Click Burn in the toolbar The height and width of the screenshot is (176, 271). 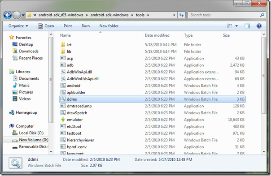click(x=86, y=26)
